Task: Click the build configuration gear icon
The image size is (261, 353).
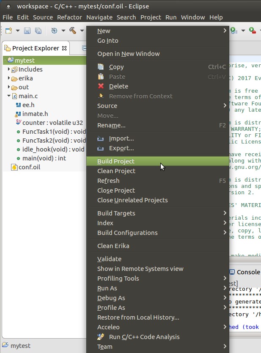Action: click(x=54, y=30)
